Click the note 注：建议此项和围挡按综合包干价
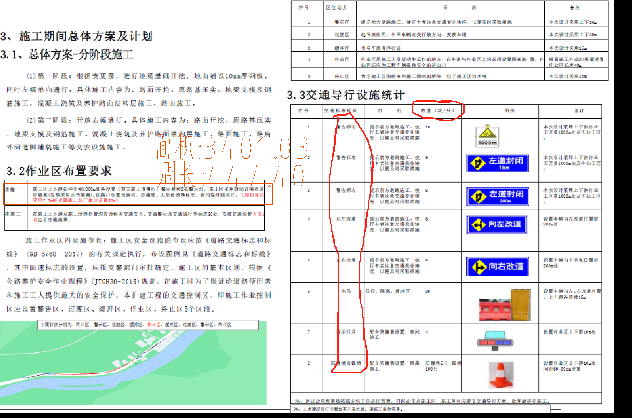 pyautogui.click(x=422, y=401)
